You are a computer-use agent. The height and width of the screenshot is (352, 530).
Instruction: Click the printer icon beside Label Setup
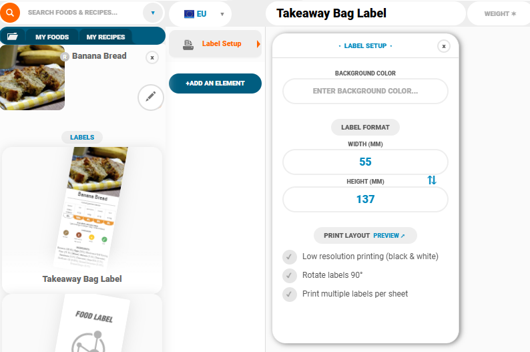click(x=188, y=44)
